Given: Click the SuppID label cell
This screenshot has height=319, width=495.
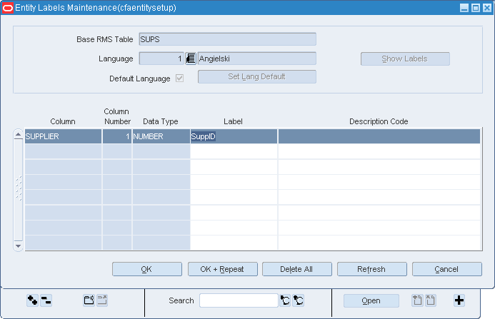Looking at the screenshot, I should (x=234, y=136).
